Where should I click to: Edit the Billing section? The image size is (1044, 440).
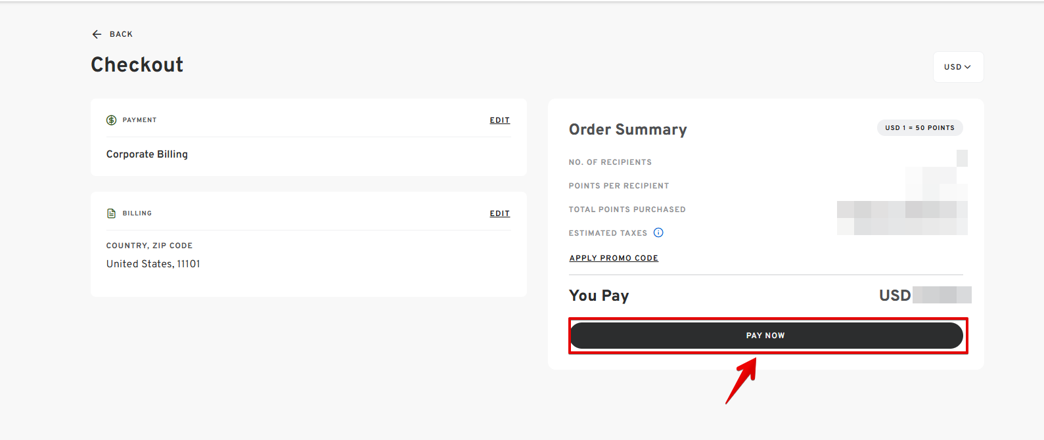(x=499, y=213)
